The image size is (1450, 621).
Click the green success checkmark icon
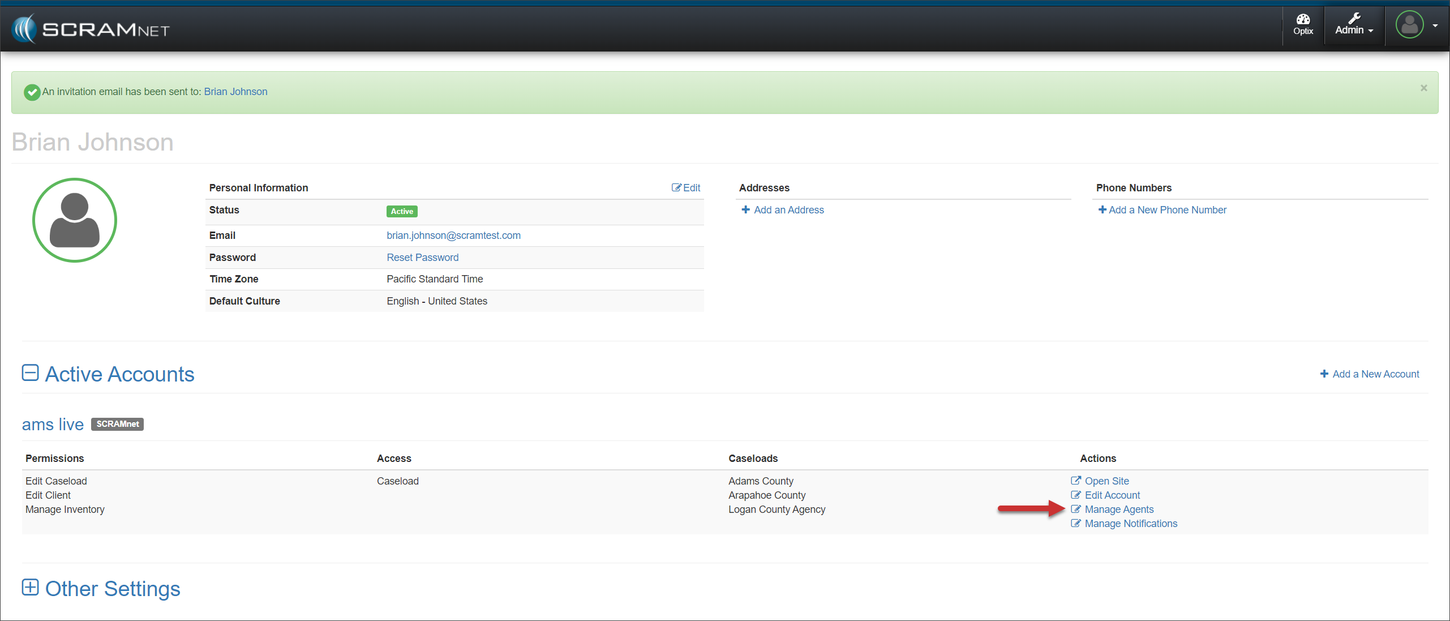coord(32,92)
